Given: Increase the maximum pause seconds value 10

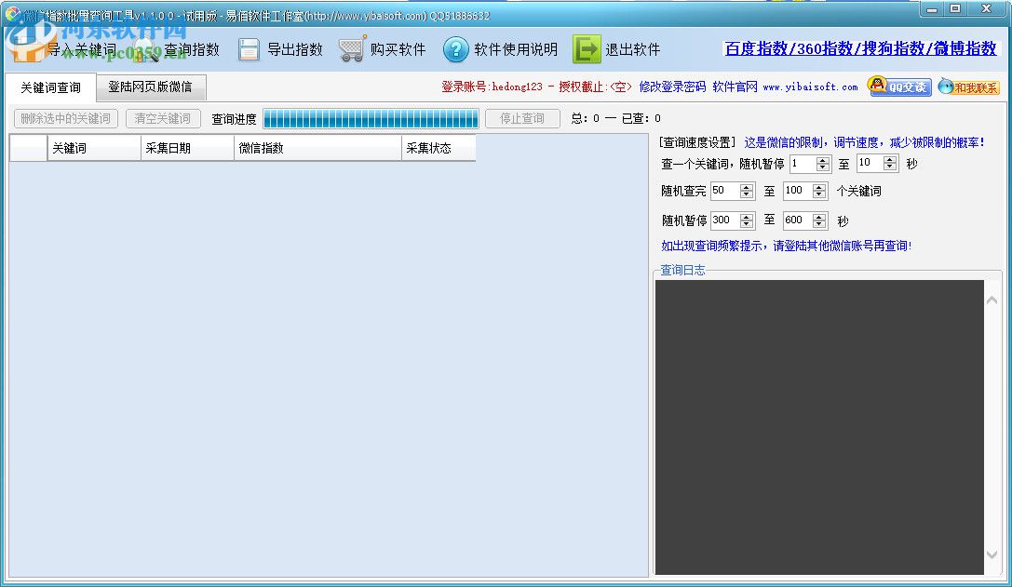Looking at the screenshot, I should click(890, 159).
